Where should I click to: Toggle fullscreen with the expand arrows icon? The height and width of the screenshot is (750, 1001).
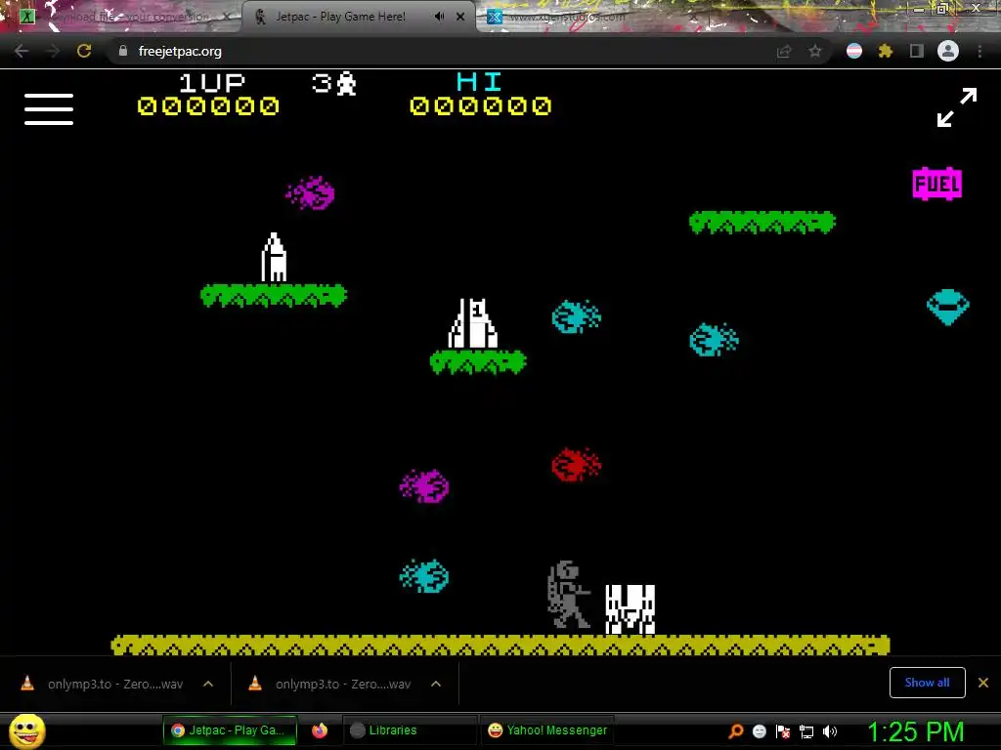(956, 107)
